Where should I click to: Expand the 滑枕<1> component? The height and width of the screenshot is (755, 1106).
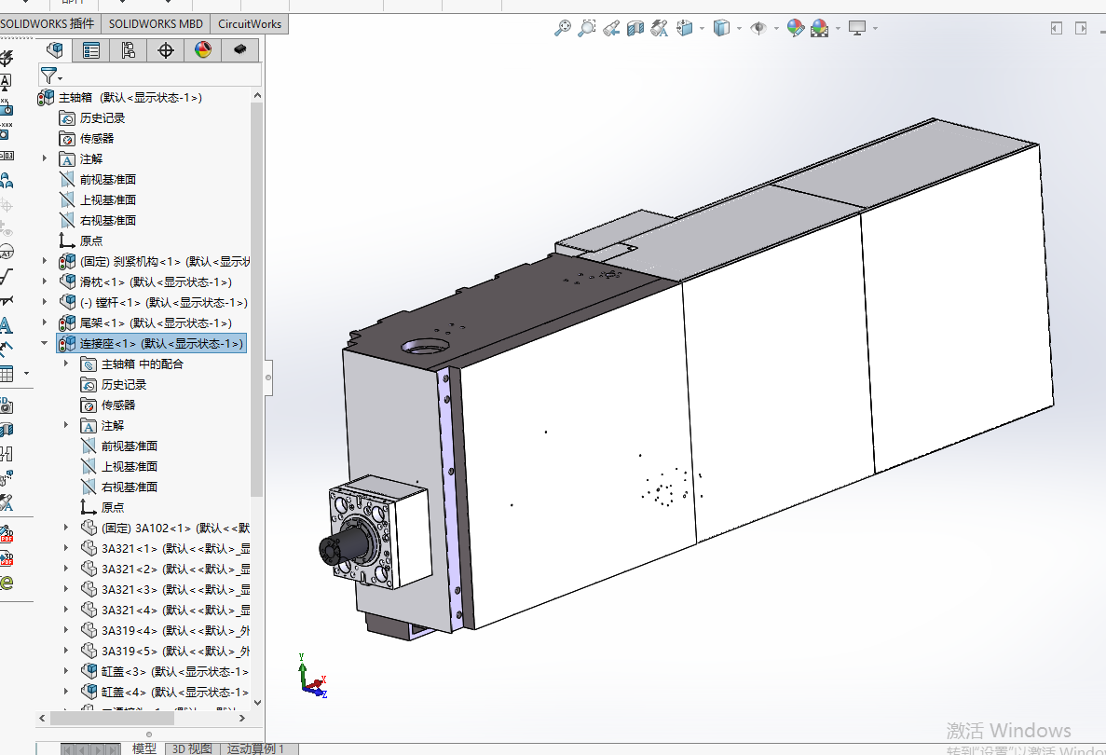45,281
